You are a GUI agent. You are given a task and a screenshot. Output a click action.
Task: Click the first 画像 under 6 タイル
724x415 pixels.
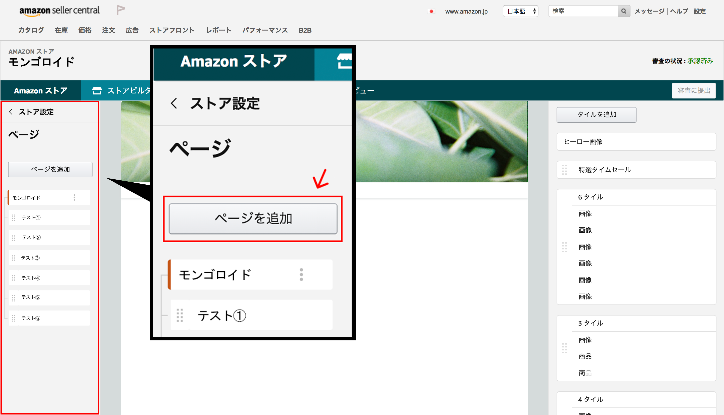[585, 214]
